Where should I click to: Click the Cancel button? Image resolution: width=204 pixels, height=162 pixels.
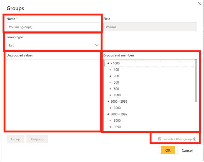coord(187,150)
